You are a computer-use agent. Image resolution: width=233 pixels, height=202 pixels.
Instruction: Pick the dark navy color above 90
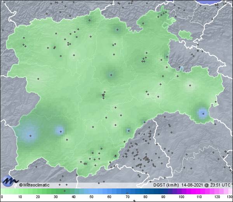[x=163, y=192]
